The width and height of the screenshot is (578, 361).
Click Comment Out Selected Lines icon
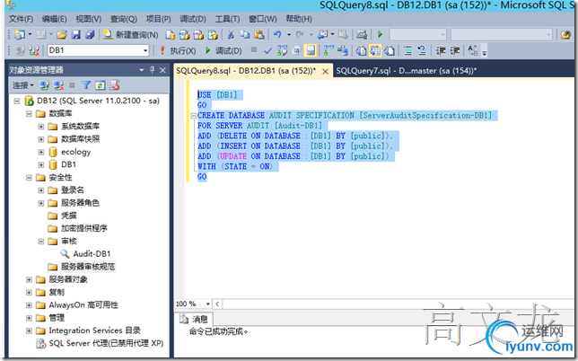(407, 50)
